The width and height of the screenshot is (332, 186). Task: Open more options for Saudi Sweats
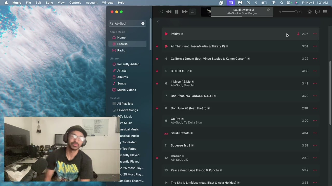[x=315, y=133]
